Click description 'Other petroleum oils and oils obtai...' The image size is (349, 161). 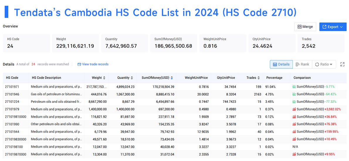pos(56,124)
